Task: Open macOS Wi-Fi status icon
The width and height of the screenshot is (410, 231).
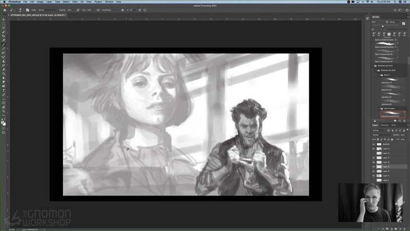Action: 367,2
